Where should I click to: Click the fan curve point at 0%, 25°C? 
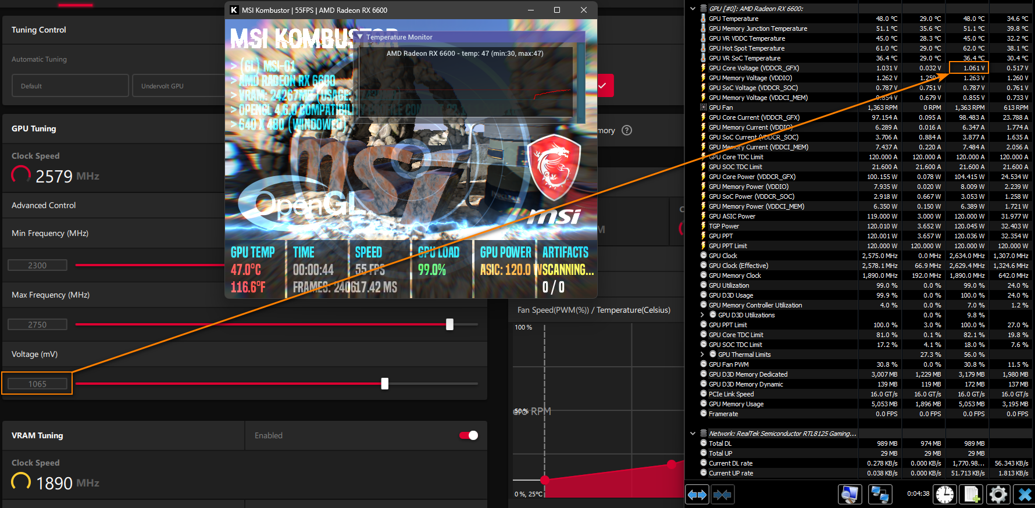545,480
